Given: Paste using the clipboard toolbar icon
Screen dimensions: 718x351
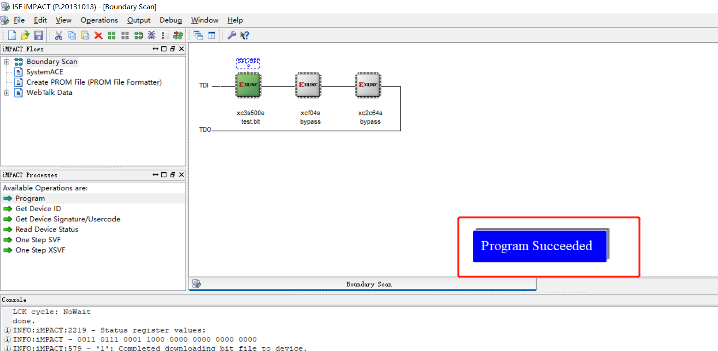Looking at the screenshot, I should pos(85,35).
